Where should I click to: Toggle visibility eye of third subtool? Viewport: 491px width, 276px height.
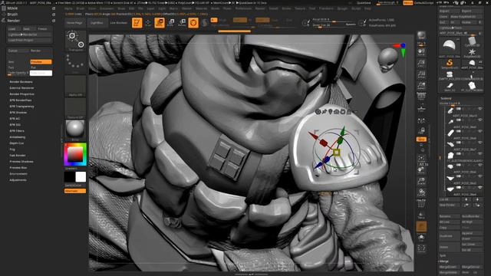click(480, 131)
